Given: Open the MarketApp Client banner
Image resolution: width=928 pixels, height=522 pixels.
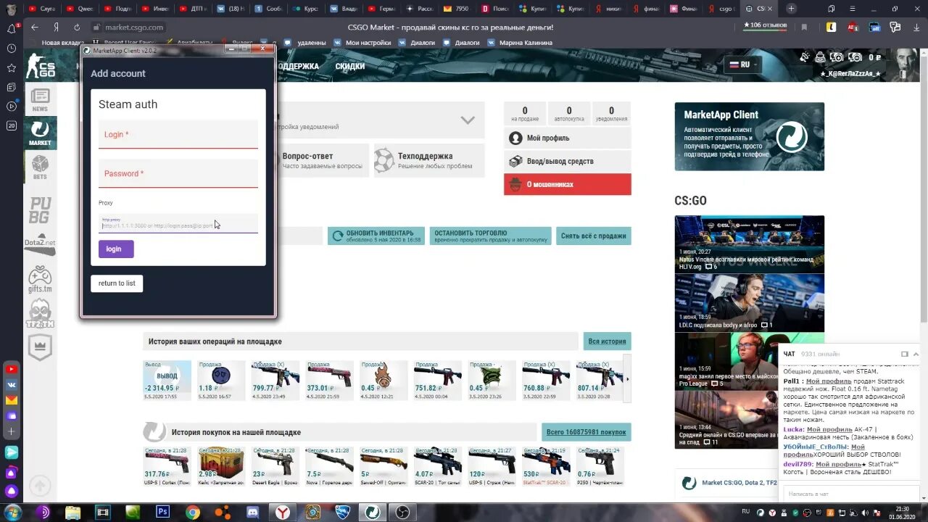Looking at the screenshot, I should click(x=749, y=136).
